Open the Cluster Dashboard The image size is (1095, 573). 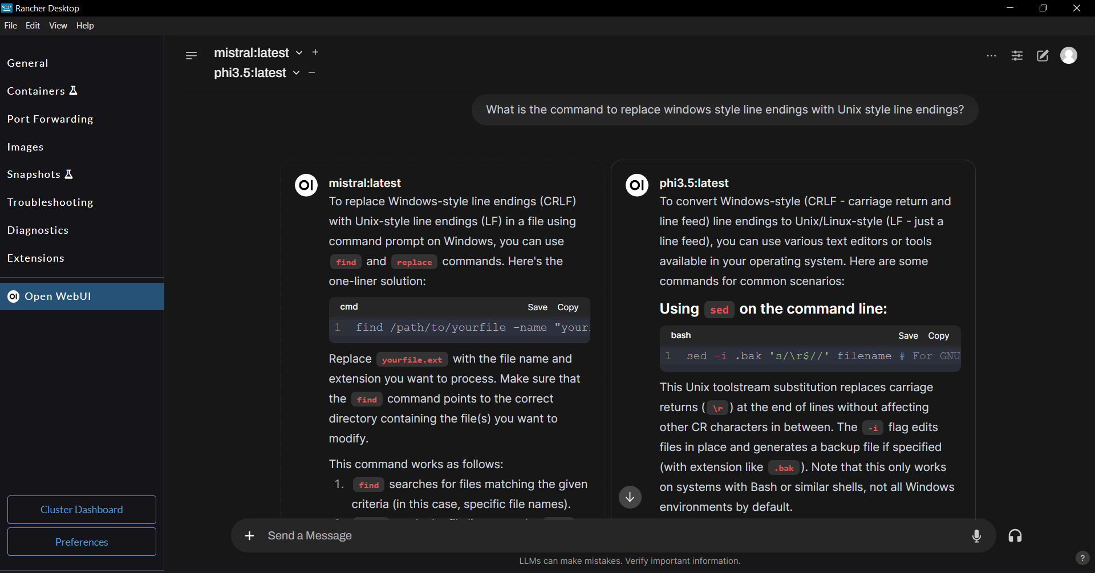tap(82, 510)
